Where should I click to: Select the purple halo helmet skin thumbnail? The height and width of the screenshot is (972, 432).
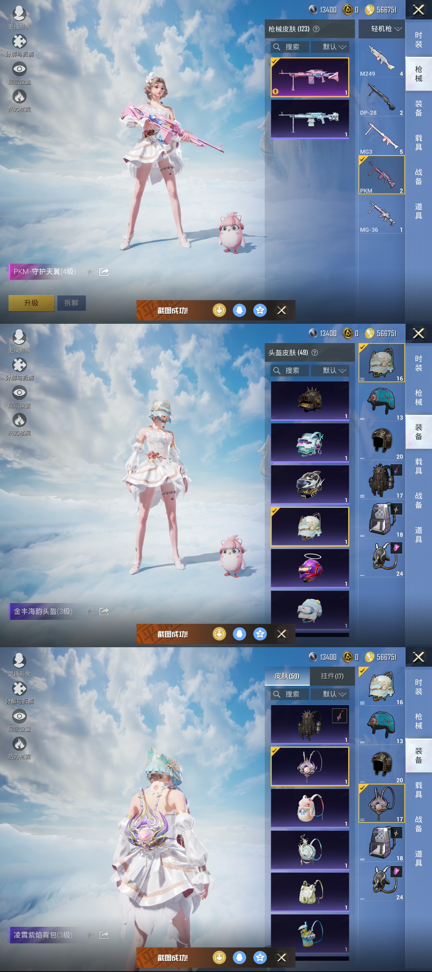310,568
